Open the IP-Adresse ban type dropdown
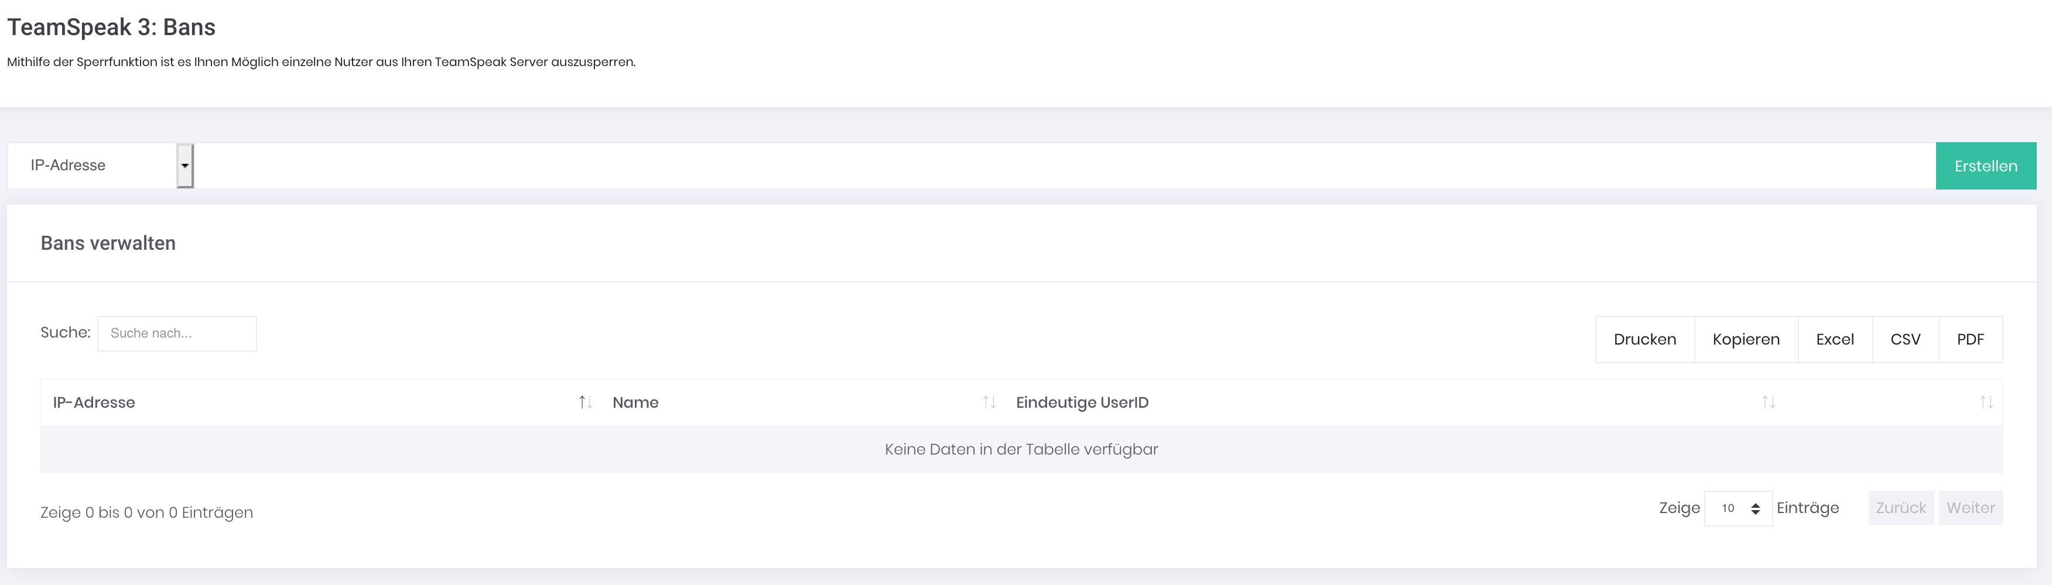This screenshot has width=2052, height=585. [100, 166]
